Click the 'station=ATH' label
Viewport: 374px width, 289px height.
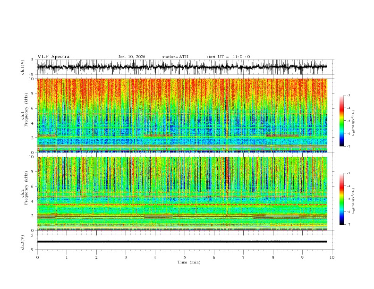pyautogui.click(x=175, y=57)
